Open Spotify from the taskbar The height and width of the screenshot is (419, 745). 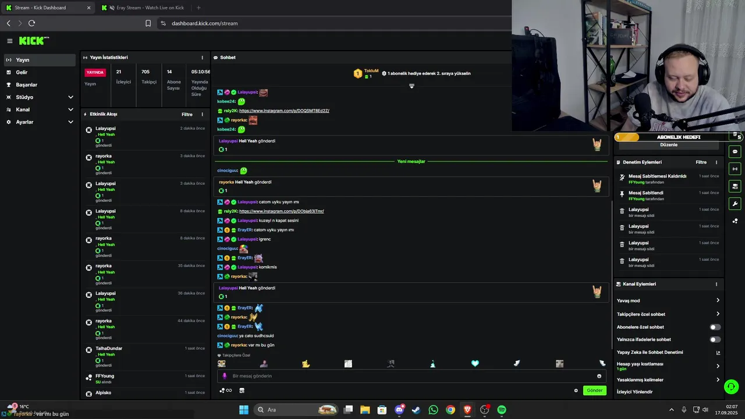tap(502, 410)
